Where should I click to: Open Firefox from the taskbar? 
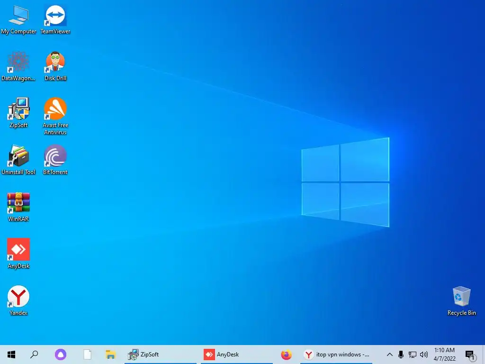click(x=286, y=355)
